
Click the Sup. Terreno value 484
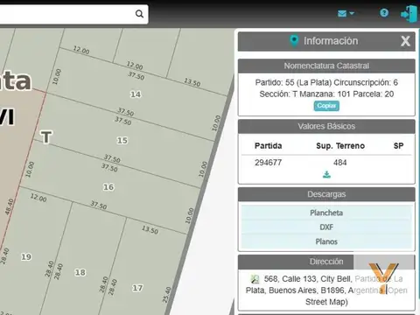(340, 163)
